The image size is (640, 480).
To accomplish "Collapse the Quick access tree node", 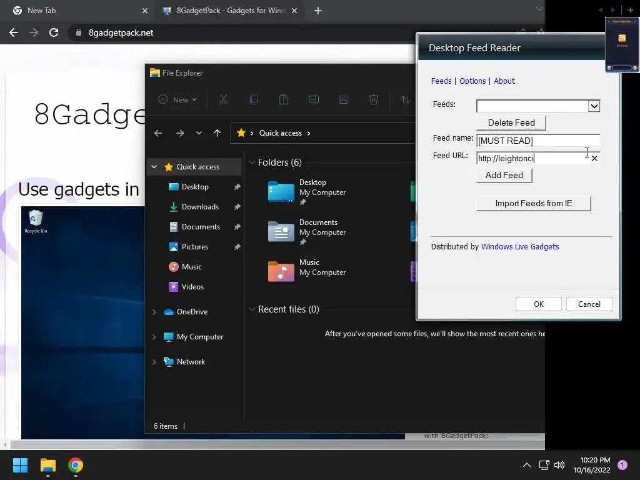I will (154, 166).
